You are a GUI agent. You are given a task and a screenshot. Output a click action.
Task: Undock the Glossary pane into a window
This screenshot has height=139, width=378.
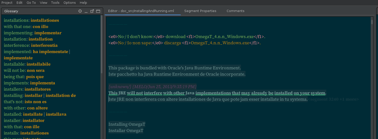(92, 11)
